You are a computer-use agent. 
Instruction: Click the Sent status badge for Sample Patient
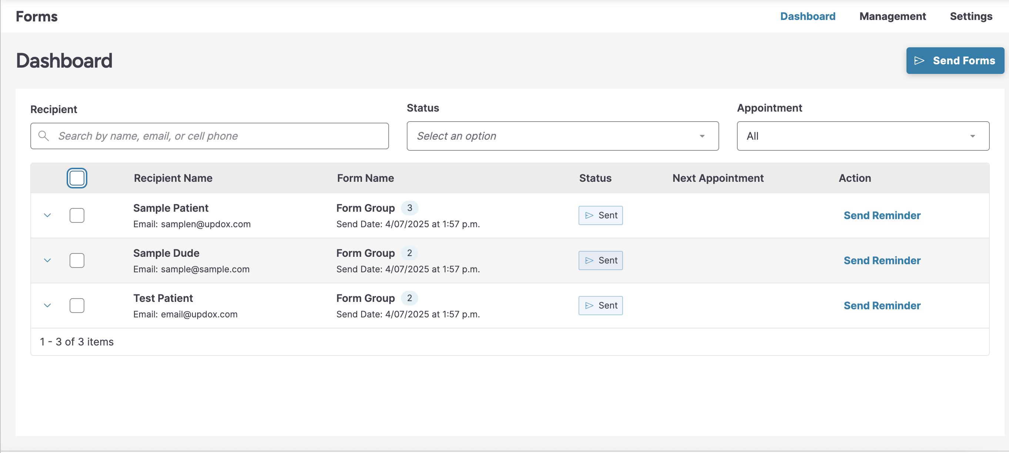[600, 215]
